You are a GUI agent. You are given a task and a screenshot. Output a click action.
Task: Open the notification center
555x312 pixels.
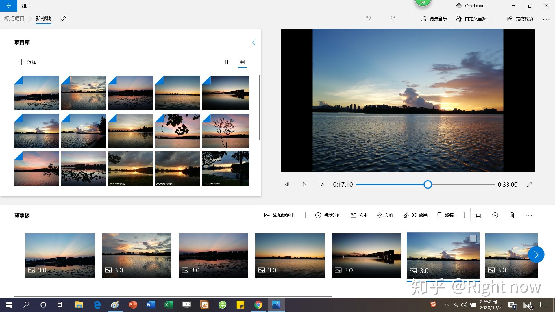click(543, 305)
